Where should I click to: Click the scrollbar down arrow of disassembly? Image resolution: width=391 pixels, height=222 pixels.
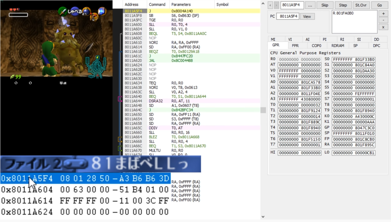[x=263, y=216]
